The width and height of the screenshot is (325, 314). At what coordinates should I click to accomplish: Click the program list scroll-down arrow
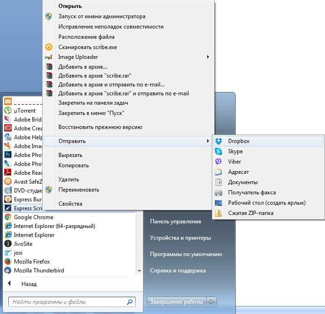[139, 271]
